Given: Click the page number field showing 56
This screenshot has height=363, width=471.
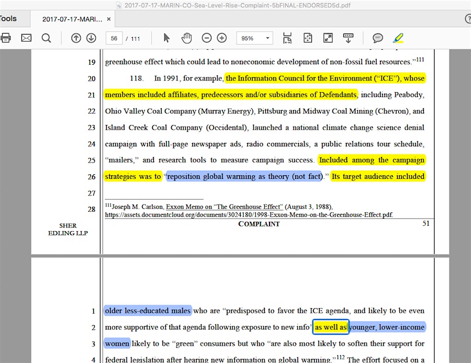Looking at the screenshot, I should pyautogui.click(x=114, y=38).
